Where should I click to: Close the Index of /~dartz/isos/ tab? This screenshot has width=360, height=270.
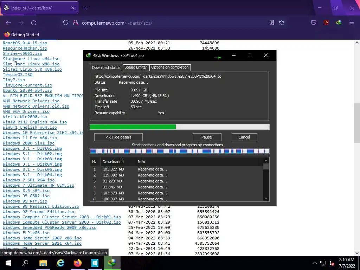[72, 8]
